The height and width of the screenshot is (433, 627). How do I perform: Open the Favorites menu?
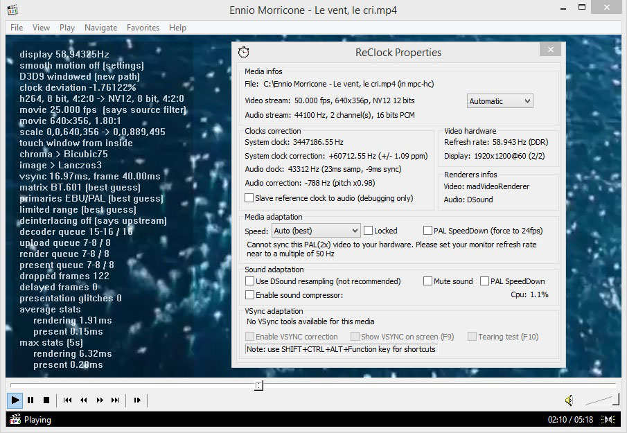click(143, 28)
